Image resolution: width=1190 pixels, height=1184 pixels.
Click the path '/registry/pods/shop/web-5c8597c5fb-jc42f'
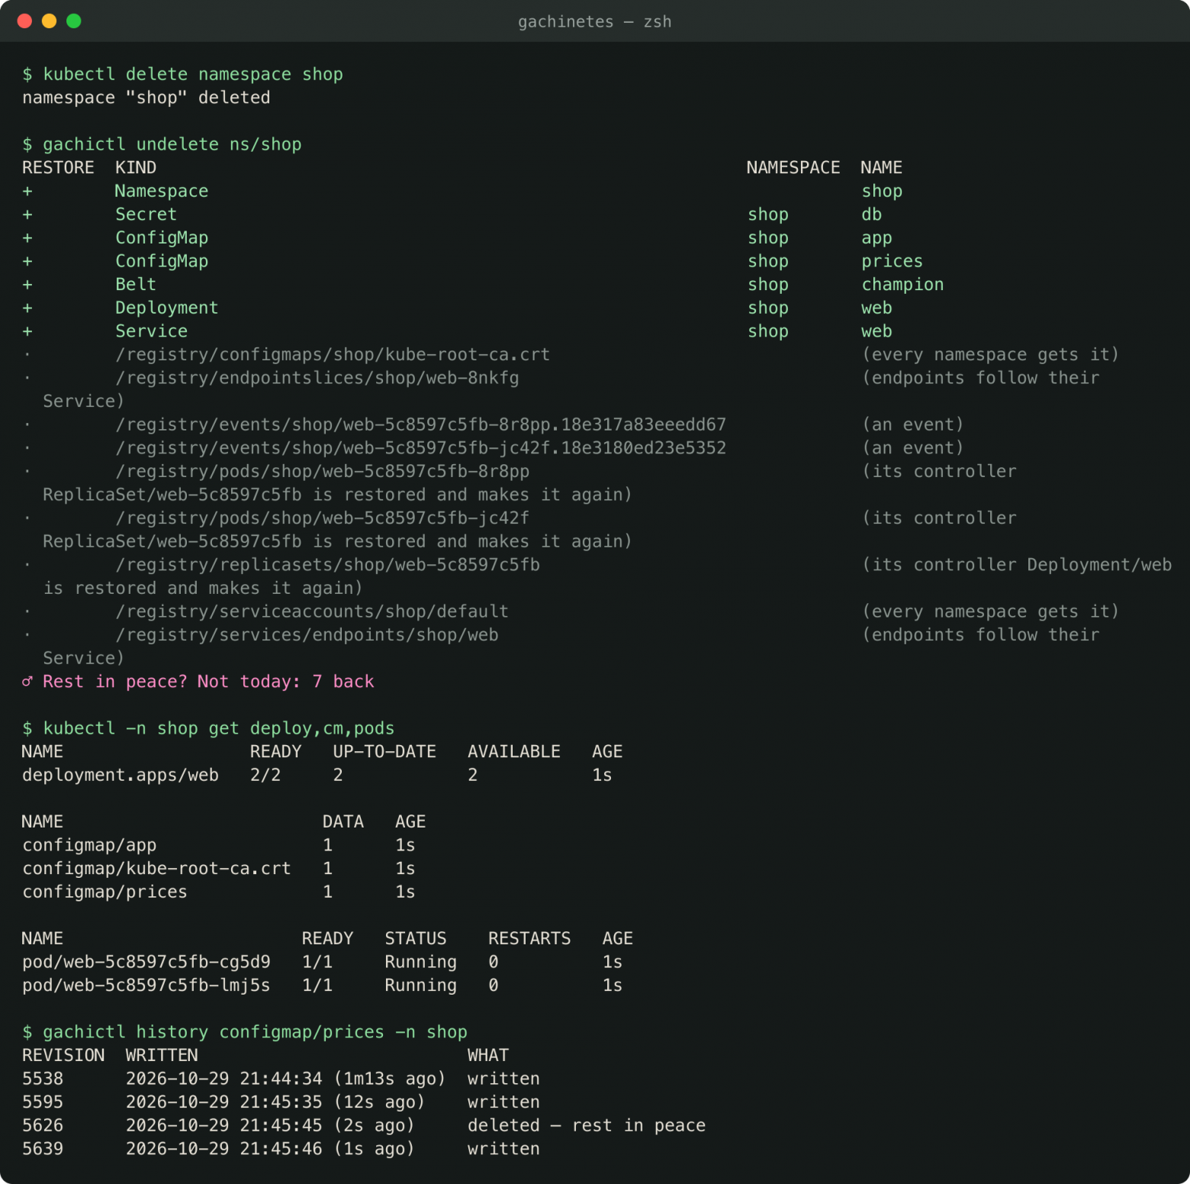point(322,518)
